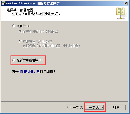
Task: Open the 可能的部署配置 link
Action: tap(29, 71)
